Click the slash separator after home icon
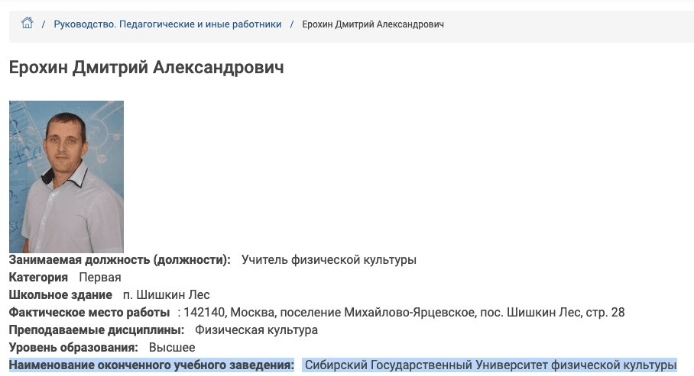This screenshot has height=376, width=694. (44, 24)
